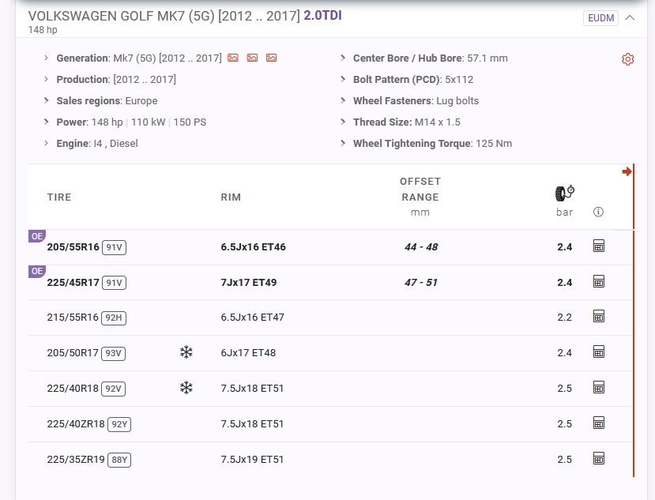Click the EUDM market badge
The image size is (655, 500).
600,17
